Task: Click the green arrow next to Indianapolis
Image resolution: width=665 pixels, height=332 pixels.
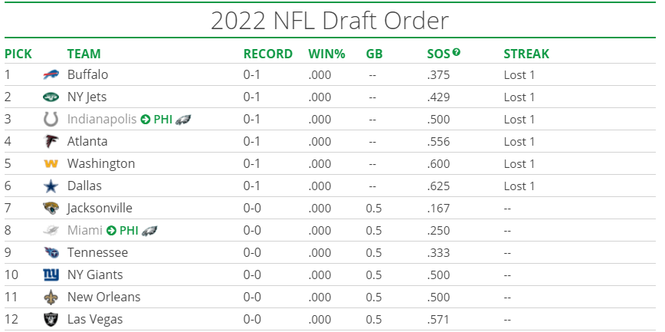Action: point(146,120)
